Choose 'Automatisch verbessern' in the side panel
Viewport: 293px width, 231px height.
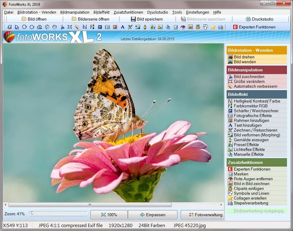tap(255, 86)
